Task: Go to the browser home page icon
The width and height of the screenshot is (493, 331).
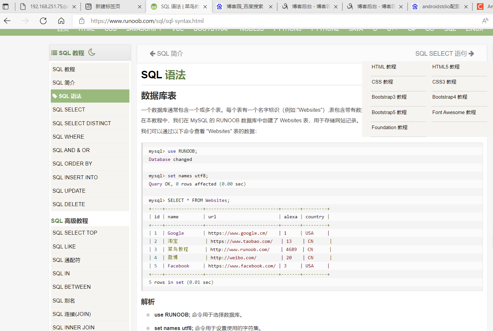Action: pyautogui.click(x=61, y=21)
